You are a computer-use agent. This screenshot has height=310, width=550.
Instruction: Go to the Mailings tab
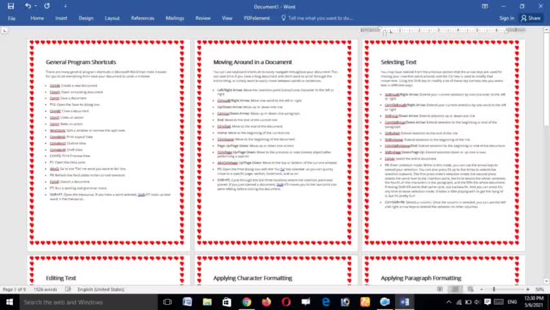coord(175,18)
